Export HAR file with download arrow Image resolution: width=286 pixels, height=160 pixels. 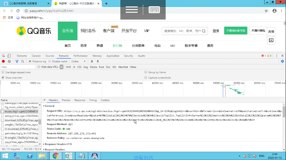coord(98,62)
